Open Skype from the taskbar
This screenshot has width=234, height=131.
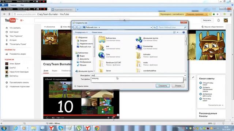pyautogui.click(x=61, y=128)
